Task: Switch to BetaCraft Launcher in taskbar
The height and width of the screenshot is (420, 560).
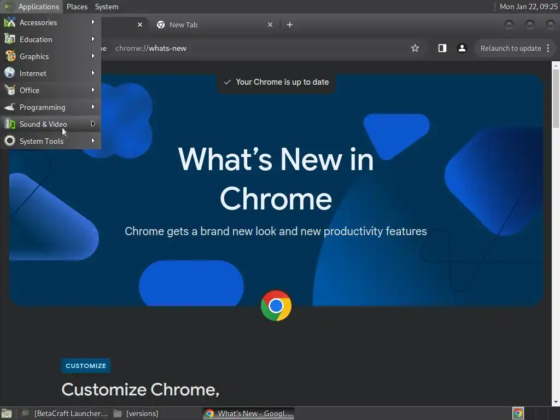Action: 65,413
